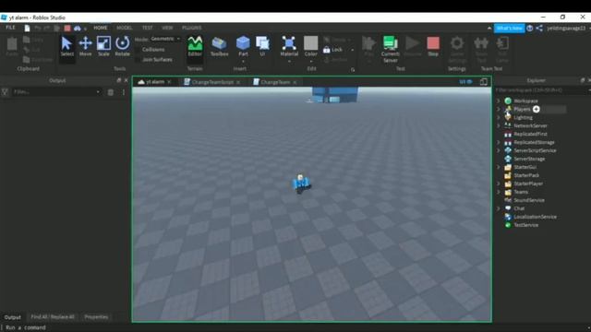
Task: Open the Find All / Replace All tab
Action: (x=53, y=317)
